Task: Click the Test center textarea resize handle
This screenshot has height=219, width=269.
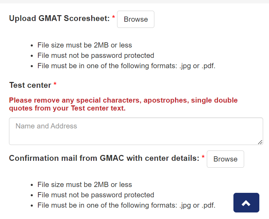Action: click(260, 142)
